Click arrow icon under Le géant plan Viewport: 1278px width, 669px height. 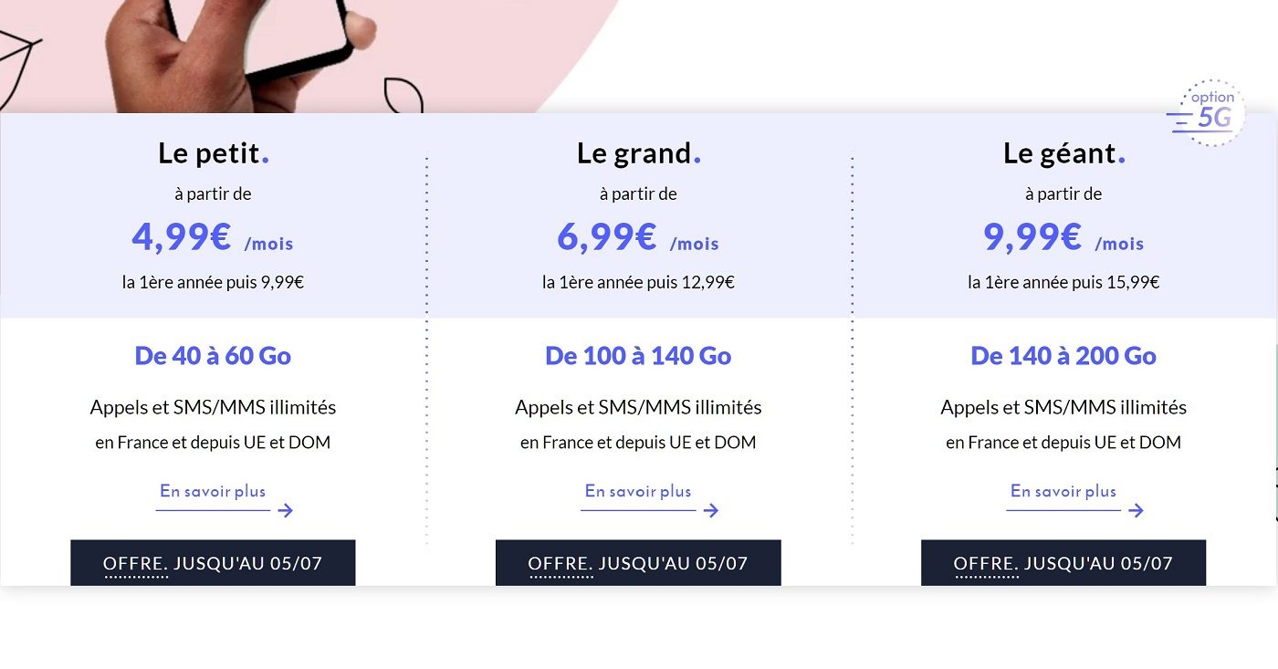tap(1136, 510)
